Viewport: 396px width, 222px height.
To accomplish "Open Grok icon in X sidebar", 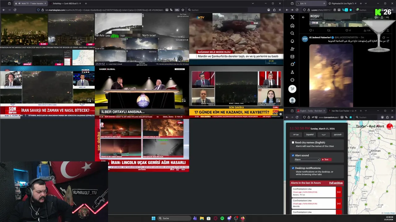I will 292,64.
